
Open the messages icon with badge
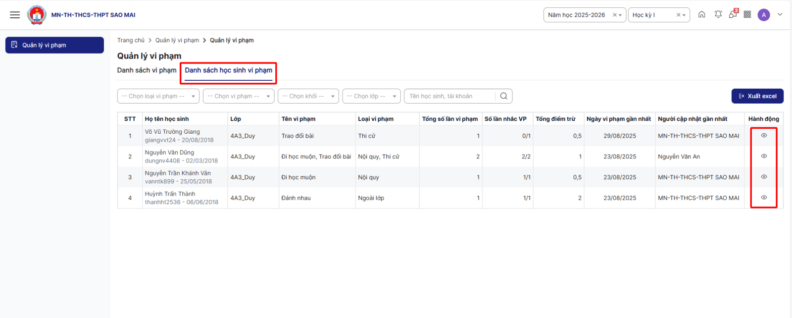tap(733, 15)
